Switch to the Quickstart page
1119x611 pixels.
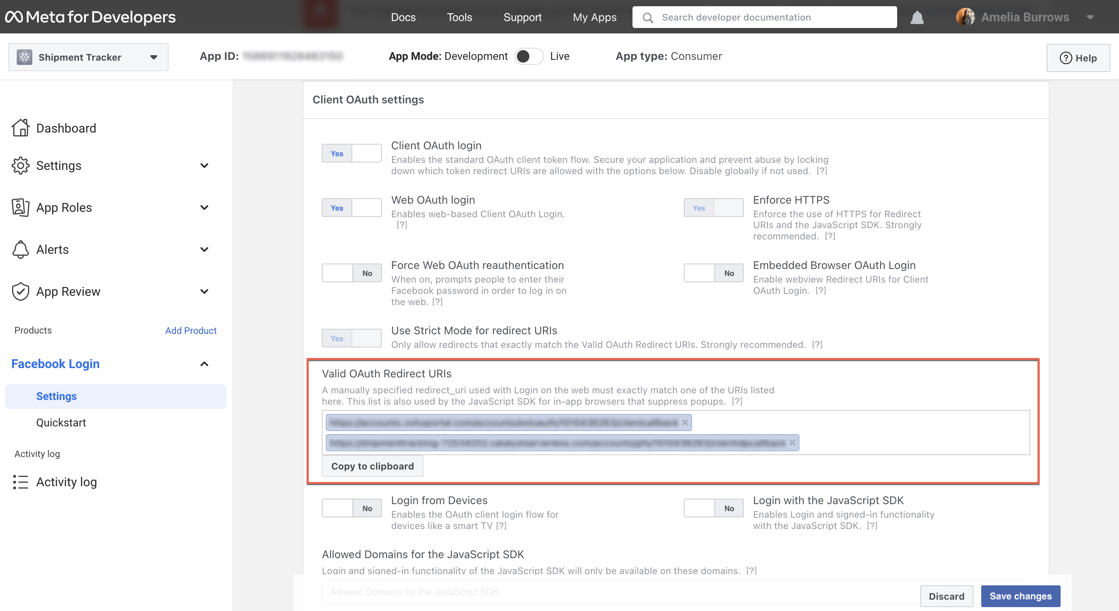pos(61,422)
